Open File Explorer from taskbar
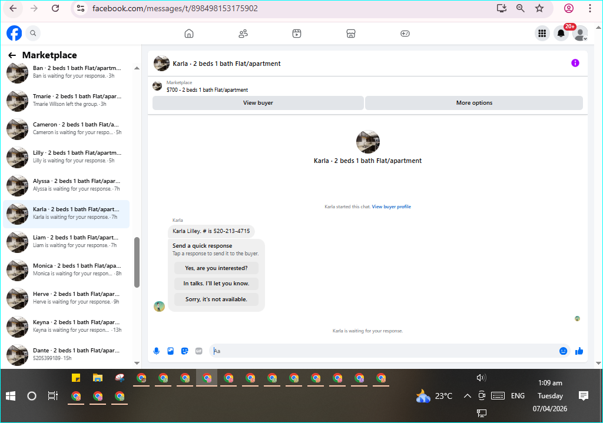 point(98,378)
